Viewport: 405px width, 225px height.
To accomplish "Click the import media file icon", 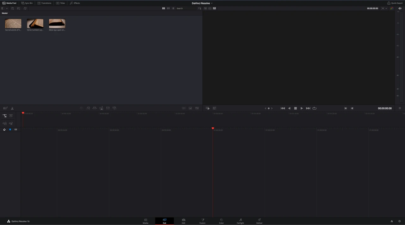I will click(12, 8).
